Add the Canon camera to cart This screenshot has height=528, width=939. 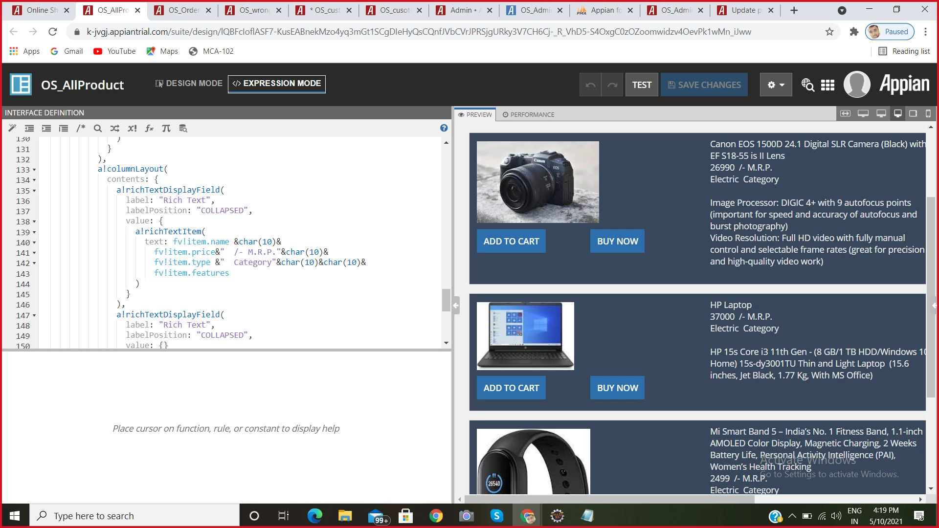point(511,241)
